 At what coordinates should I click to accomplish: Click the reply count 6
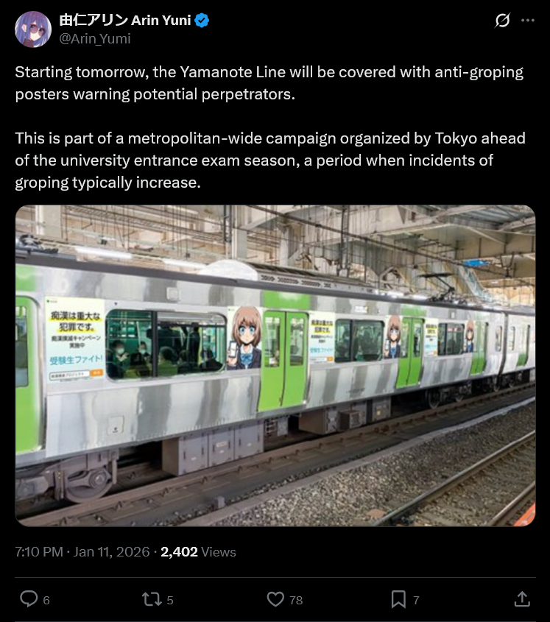(46, 600)
